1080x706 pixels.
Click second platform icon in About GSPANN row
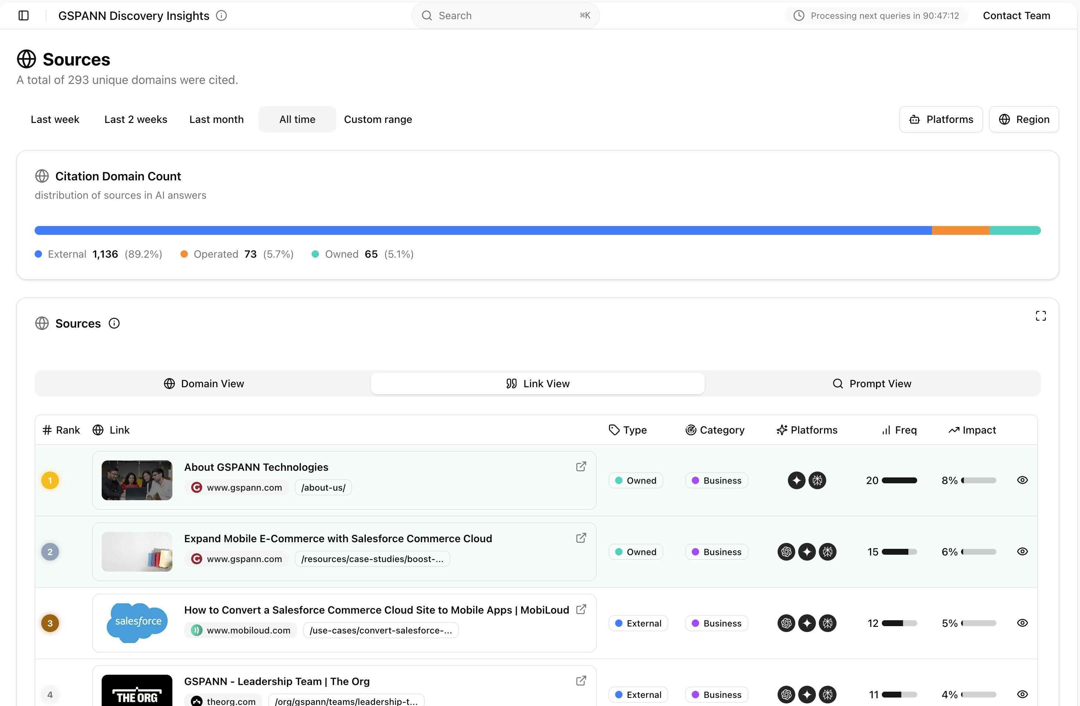point(817,480)
